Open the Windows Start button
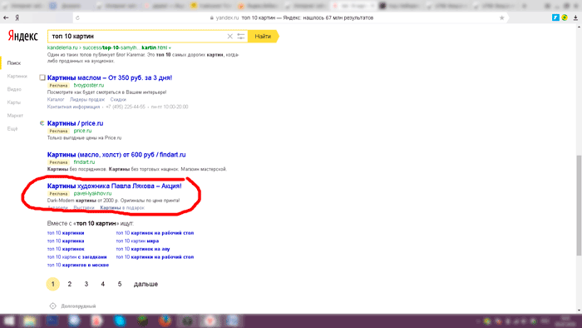582x328 pixels. (9, 321)
